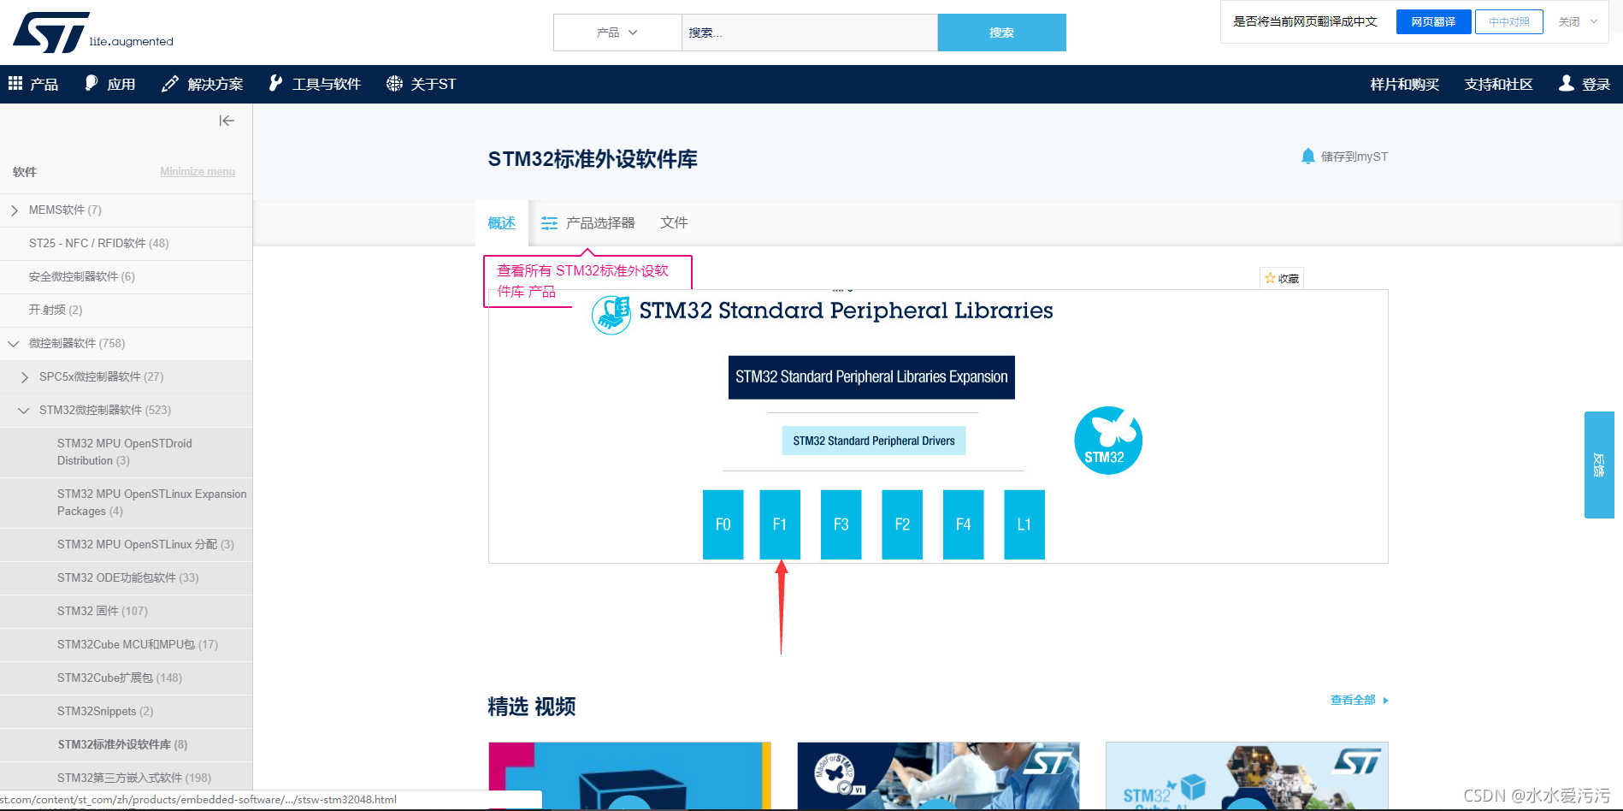Click into the 搜索 input field
Image resolution: width=1623 pixels, height=811 pixels.
tap(809, 33)
